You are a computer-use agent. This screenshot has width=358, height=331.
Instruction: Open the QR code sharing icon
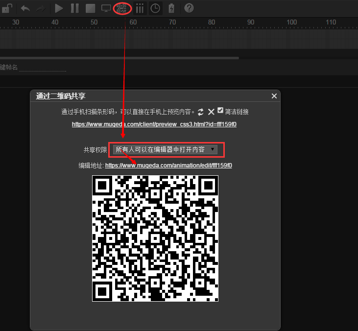pyautogui.click(x=121, y=8)
